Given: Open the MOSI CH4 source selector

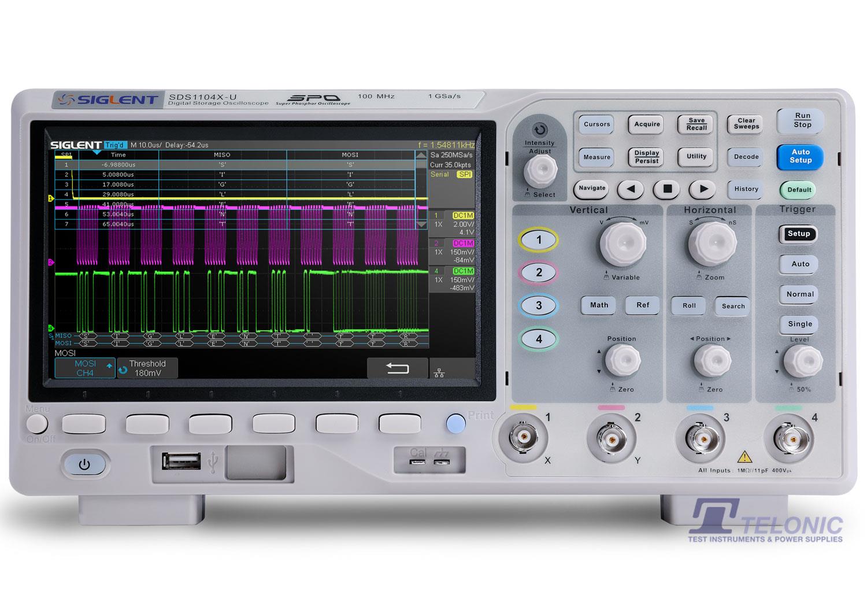Looking at the screenshot, I should (x=85, y=368).
